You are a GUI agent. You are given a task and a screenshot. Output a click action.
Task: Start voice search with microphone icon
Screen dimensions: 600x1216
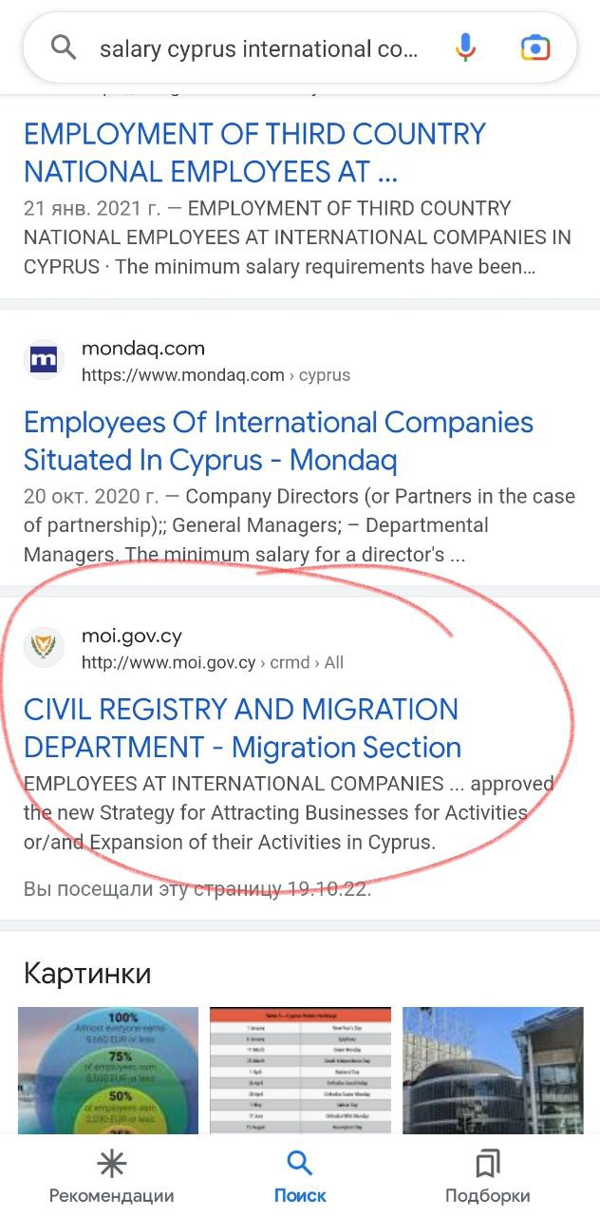click(x=465, y=47)
